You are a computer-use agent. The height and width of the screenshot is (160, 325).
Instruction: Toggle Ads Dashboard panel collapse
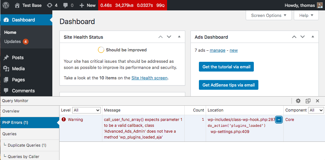coord(313,37)
